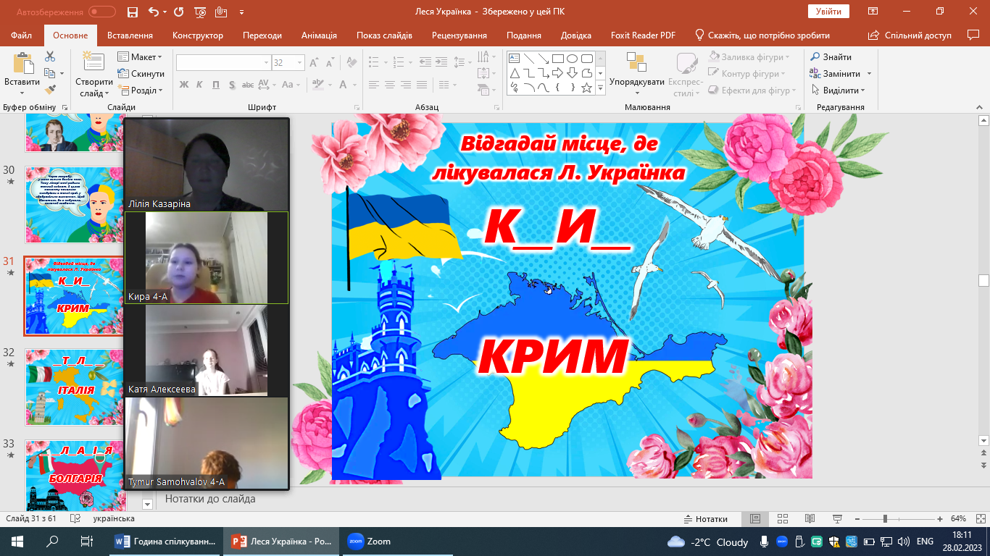
Task: Switch to Reading view in status bar
Action: [x=810, y=519]
